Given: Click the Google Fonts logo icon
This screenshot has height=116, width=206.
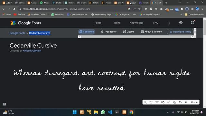Looking at the screenshot, I should click(13, 23).
